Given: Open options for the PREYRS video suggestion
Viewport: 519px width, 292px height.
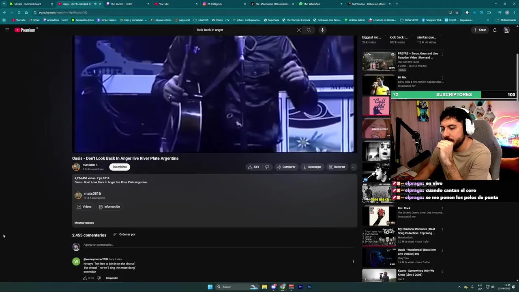Looking at the screenshot, I should click(442, 54).
